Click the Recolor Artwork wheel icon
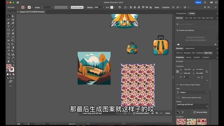Image resolution: width=224 pixels, height=126 pixels. (120, 7)
